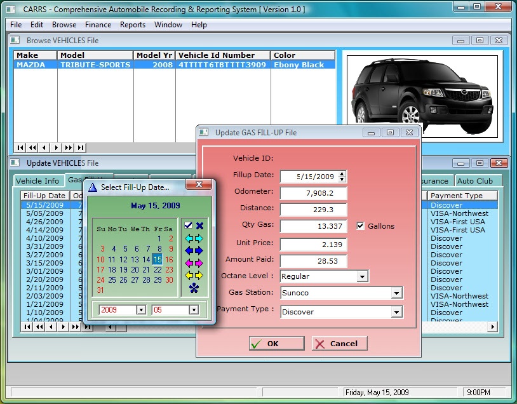Toggle the Gallons checkbox

(361, 226)
